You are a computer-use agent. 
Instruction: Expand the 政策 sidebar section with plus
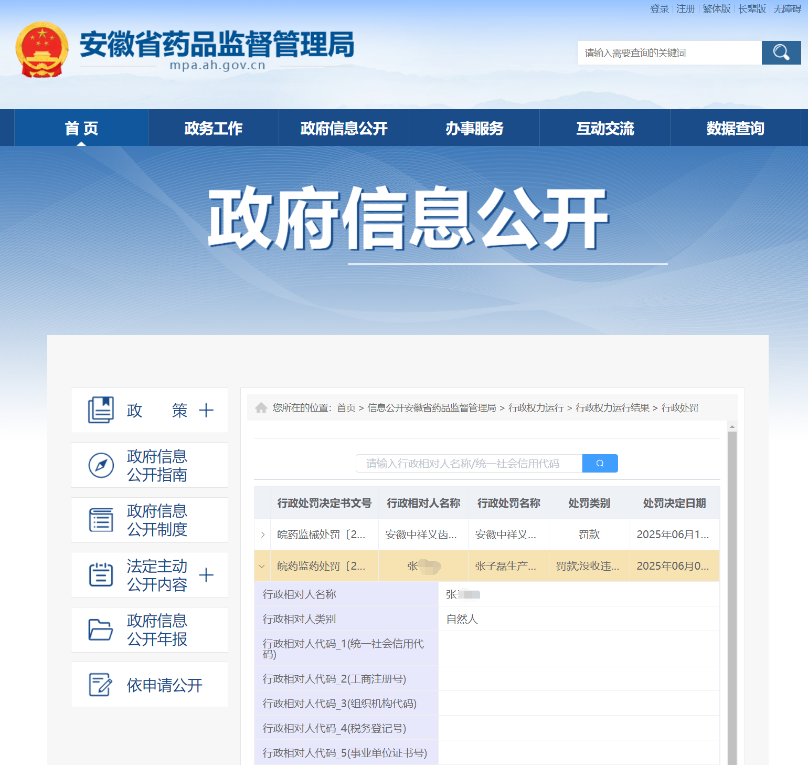(206, 410)
